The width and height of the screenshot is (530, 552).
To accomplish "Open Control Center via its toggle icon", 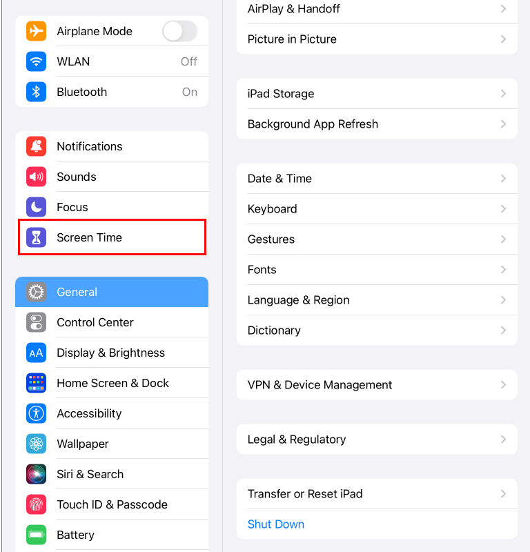I will pyautogui.click(x=36, y=322).
